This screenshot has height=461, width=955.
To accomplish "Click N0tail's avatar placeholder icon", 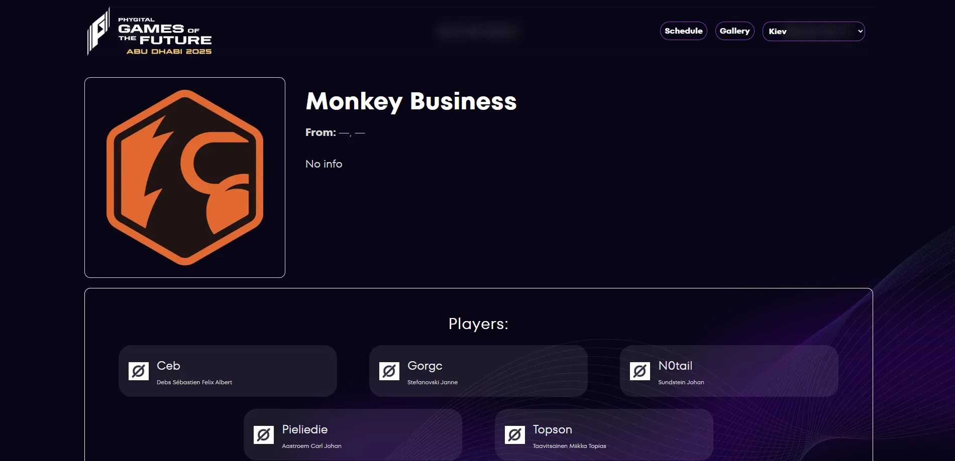I will click(x=640, y=371).
